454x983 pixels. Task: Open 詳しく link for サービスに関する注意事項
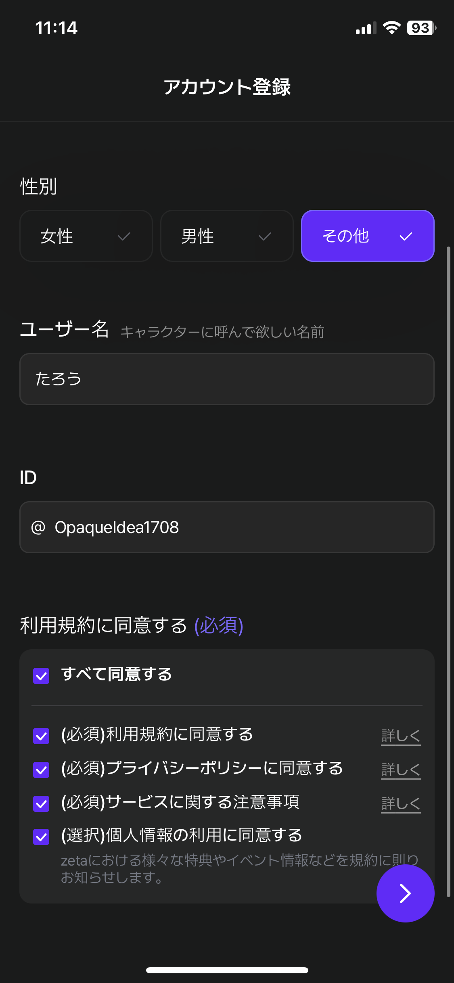[x=401, y=803]
